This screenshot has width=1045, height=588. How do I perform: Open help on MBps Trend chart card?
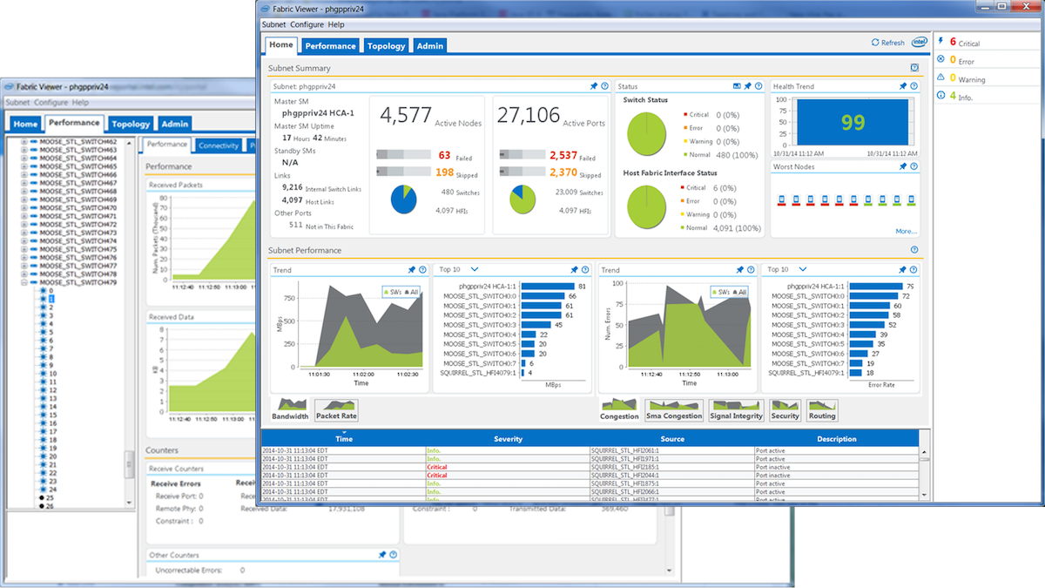tap(422, 270)
